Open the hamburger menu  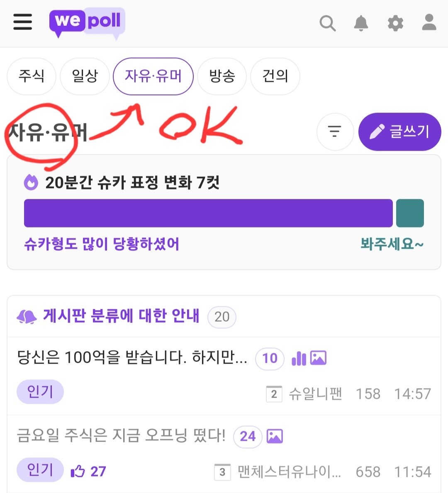pos(23,22)
